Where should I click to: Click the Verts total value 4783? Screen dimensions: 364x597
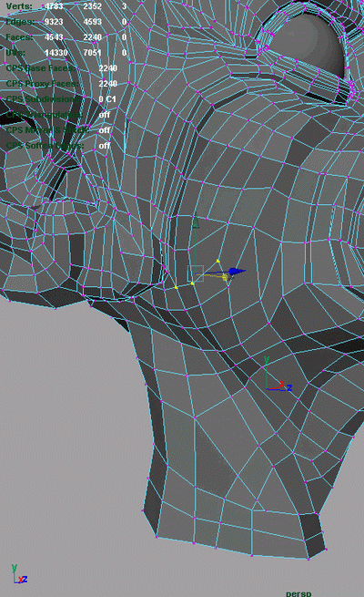click(x=55, y=6)
